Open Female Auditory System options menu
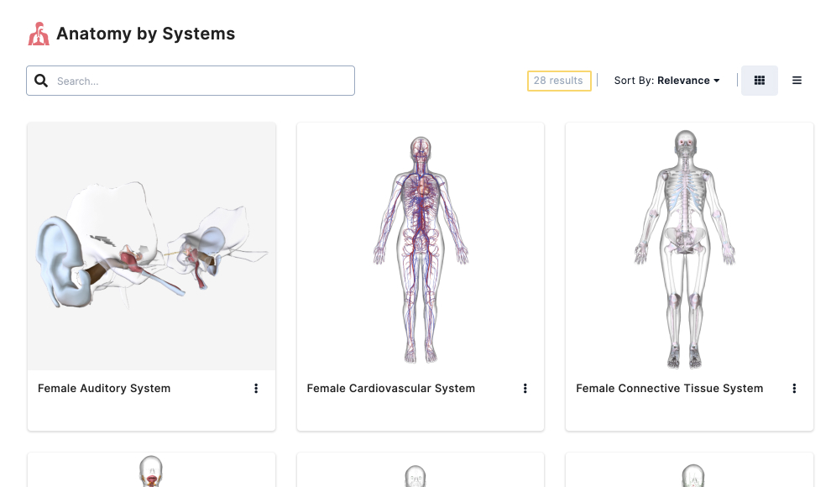The height and width of the screenshot is (487, 831). click(x=256, y=389)
